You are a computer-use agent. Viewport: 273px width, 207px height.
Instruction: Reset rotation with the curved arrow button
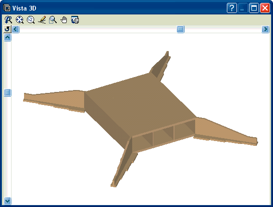(7, 29)
